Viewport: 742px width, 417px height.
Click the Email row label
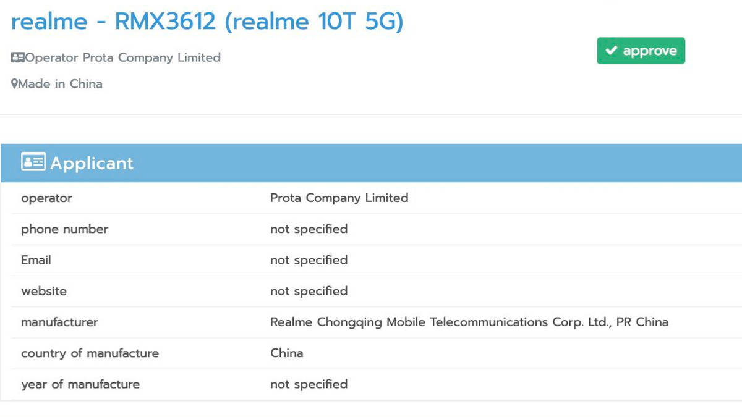(x=35, y=260)
